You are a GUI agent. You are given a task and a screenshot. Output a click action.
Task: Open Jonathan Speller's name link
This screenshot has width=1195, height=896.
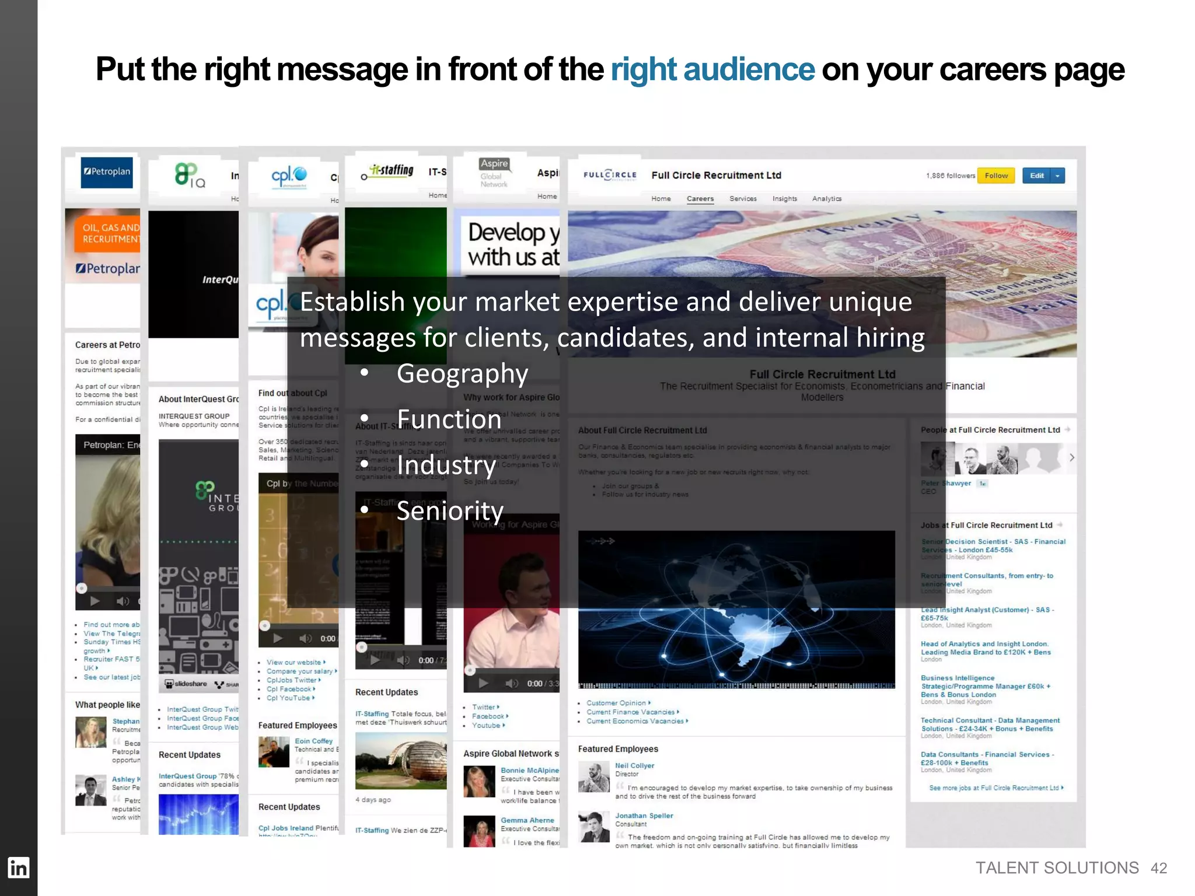point(644,815)
